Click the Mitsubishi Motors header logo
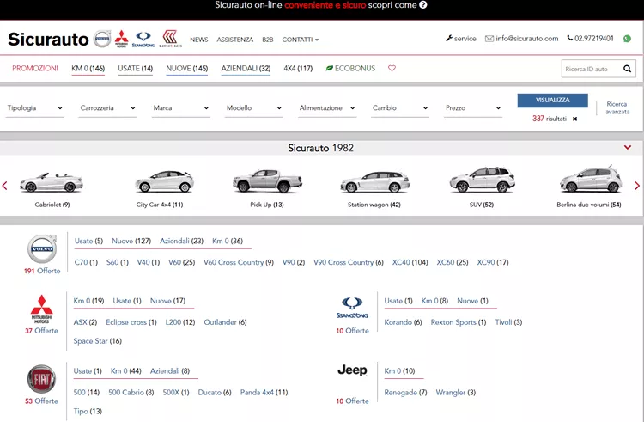 click(x=122, y=39)
